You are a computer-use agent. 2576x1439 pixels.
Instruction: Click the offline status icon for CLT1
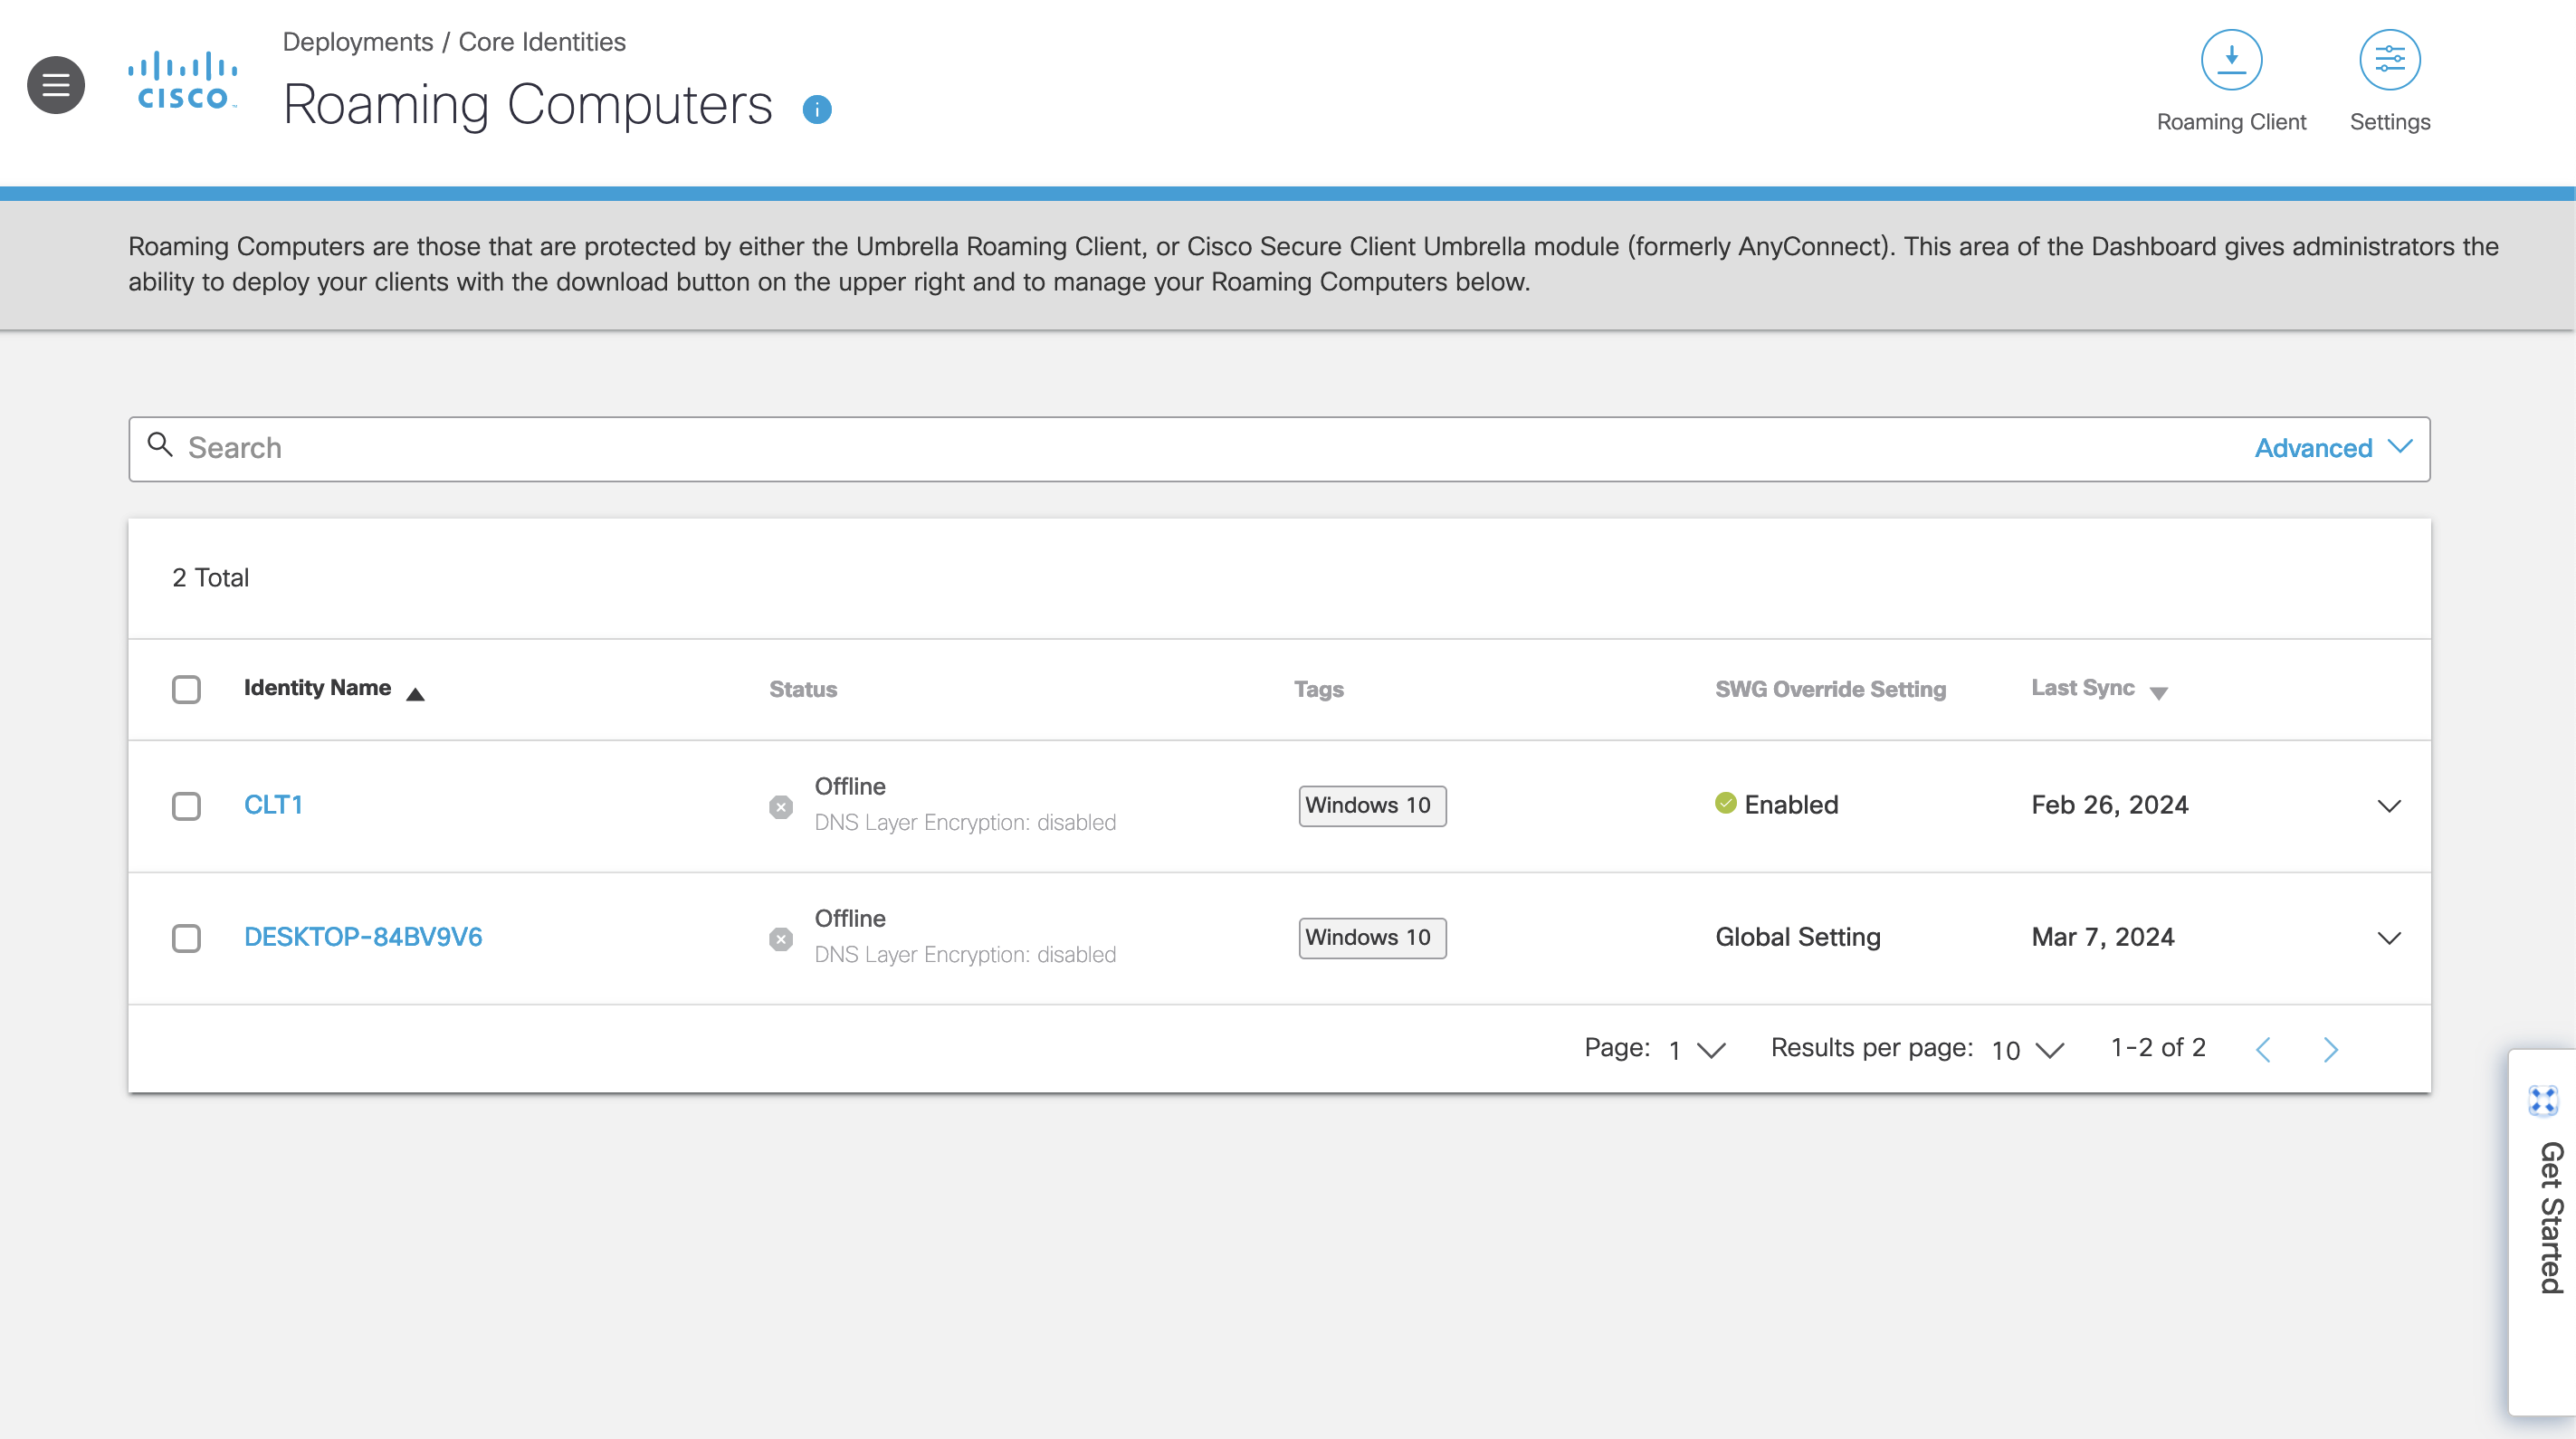coord(781,806)
